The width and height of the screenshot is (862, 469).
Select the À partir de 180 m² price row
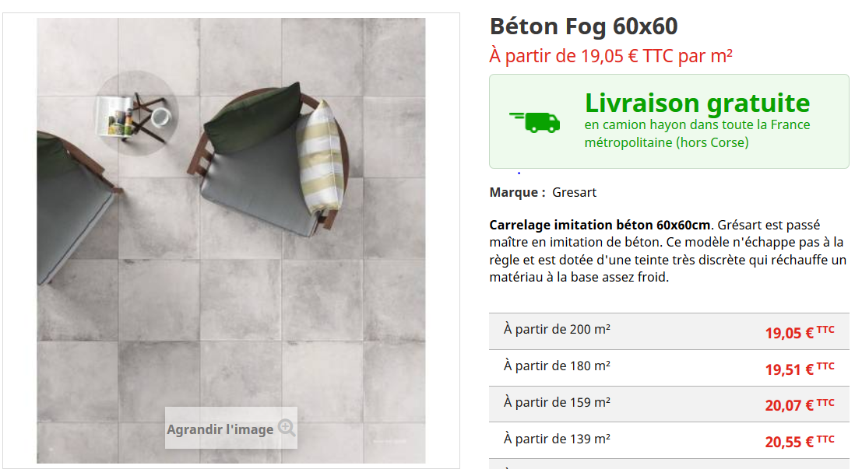pos(669,368)
